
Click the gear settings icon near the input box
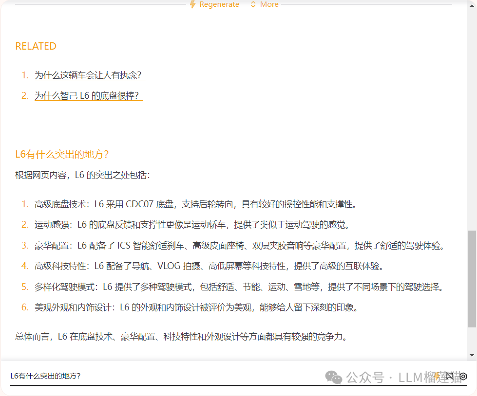click(464, 376)
